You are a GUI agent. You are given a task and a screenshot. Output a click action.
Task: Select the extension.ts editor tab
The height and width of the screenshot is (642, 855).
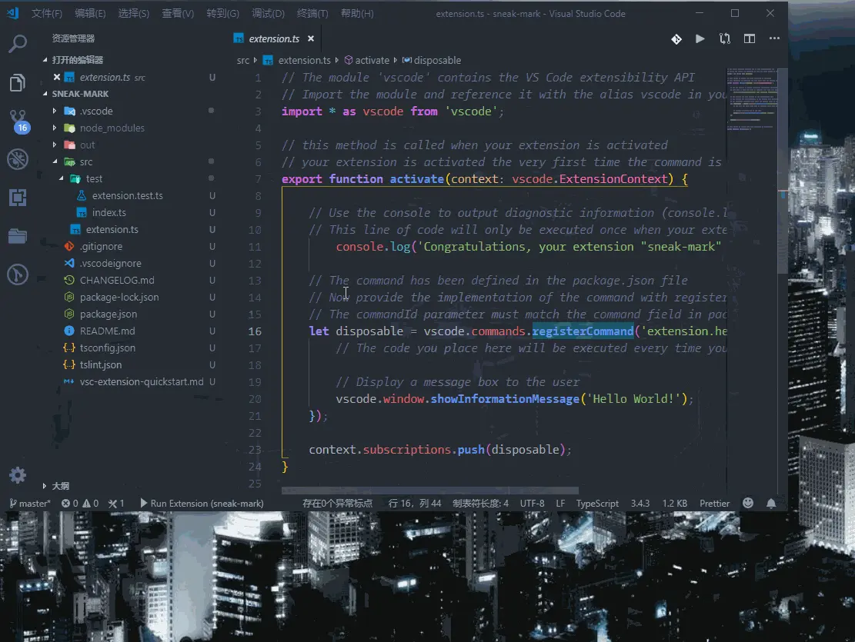[x=274, y=38]
